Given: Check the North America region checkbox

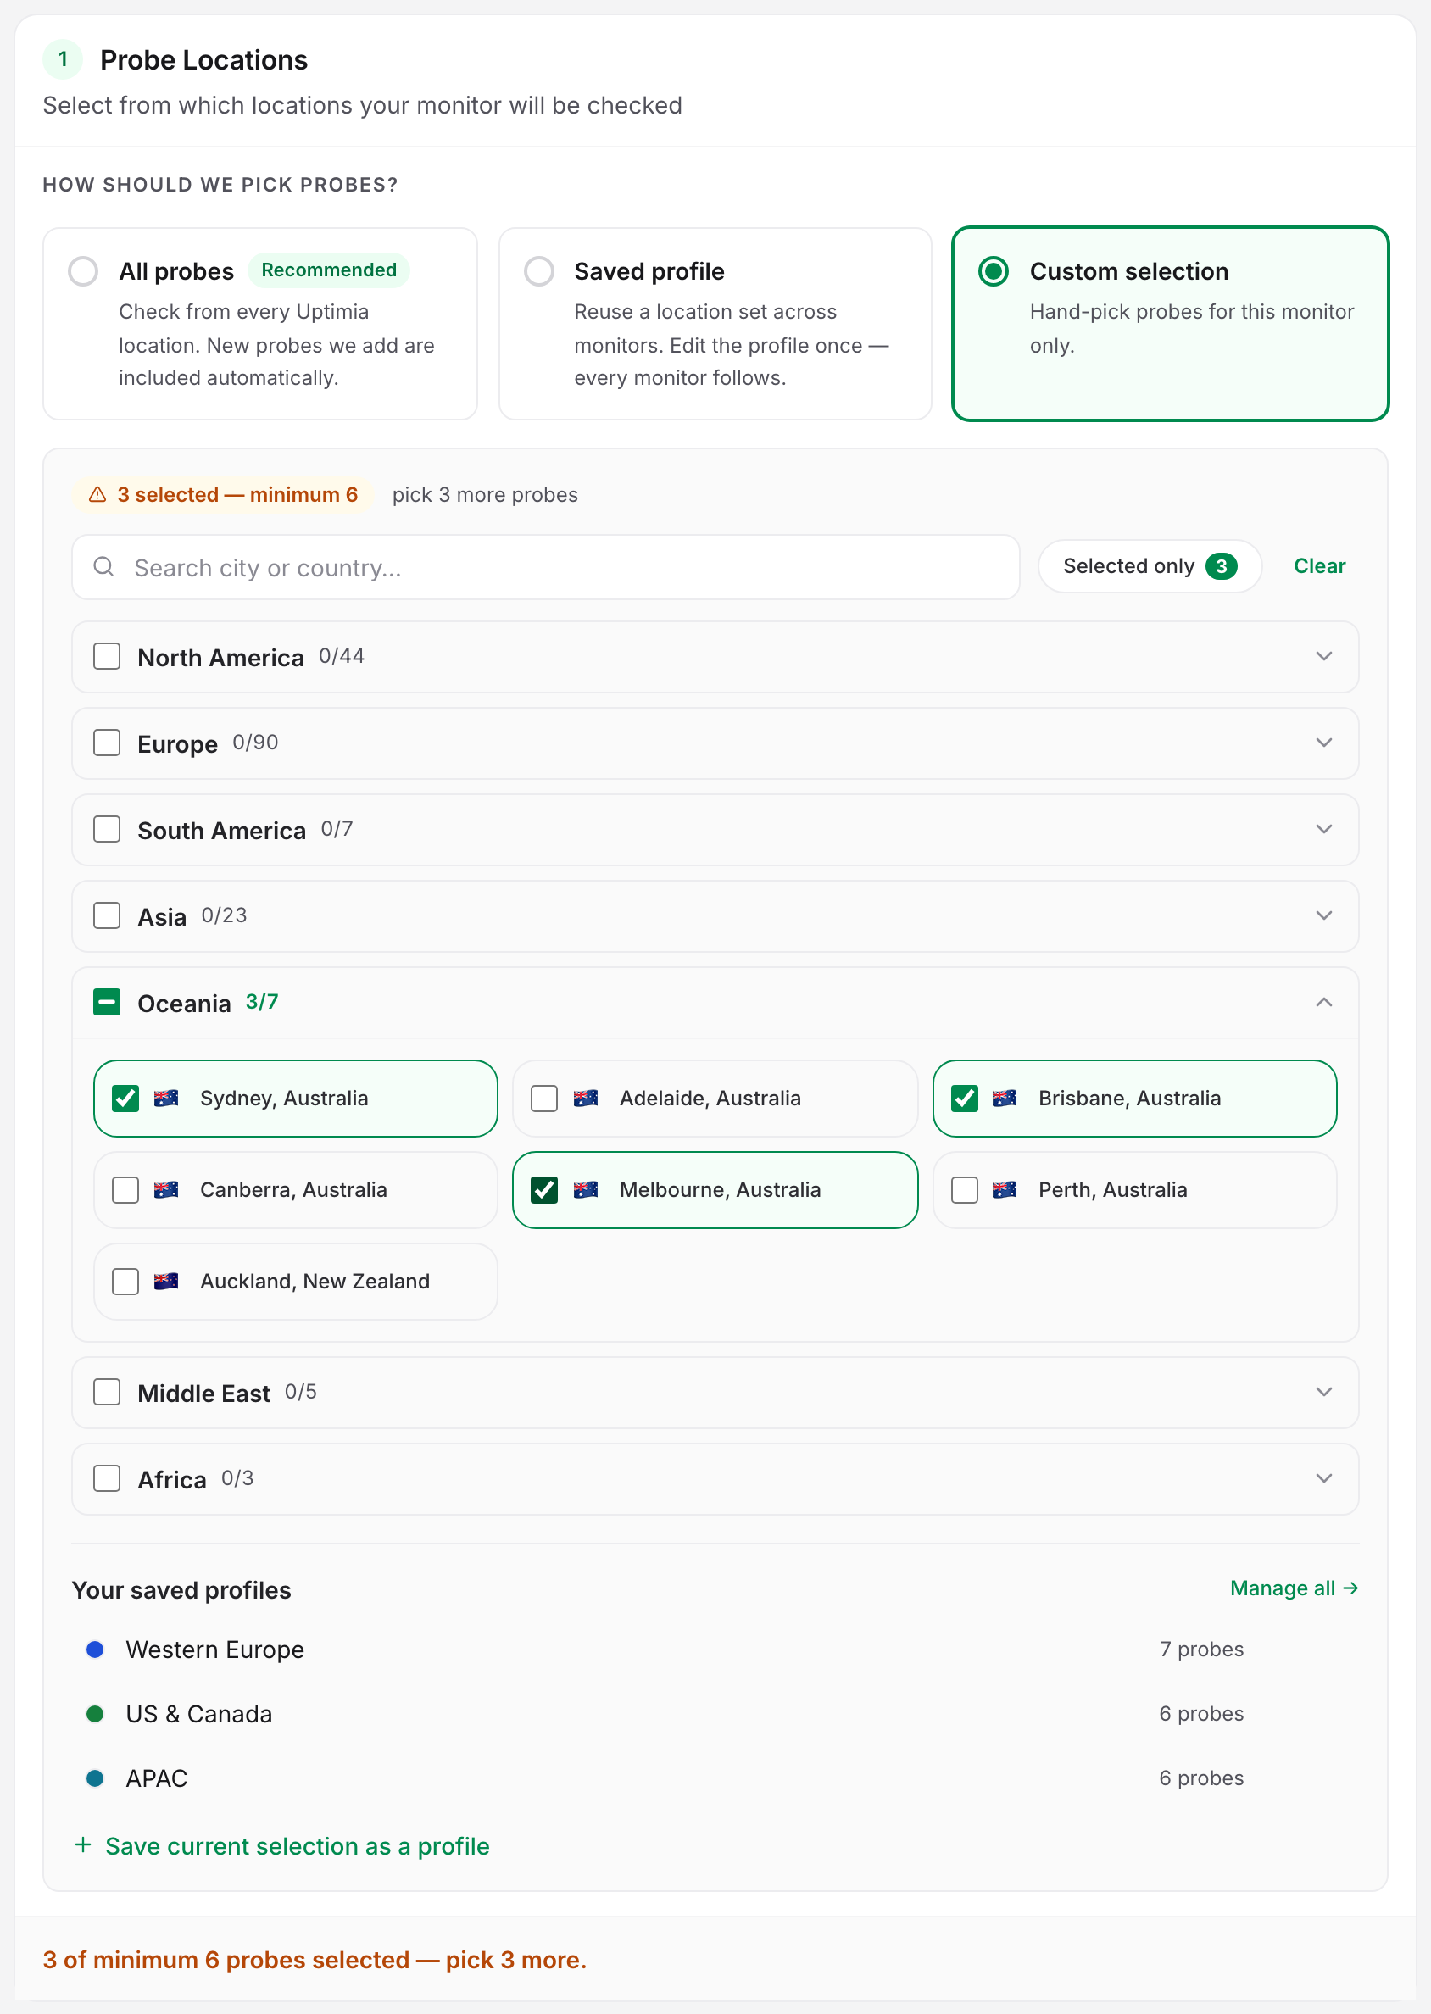Looking at the screenshot, I should 107,656.
